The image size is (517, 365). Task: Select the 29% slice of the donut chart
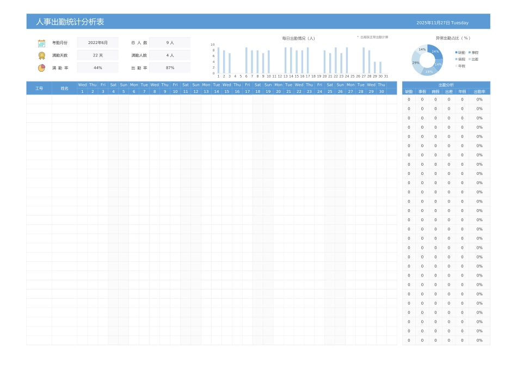(x=416, y=63)
